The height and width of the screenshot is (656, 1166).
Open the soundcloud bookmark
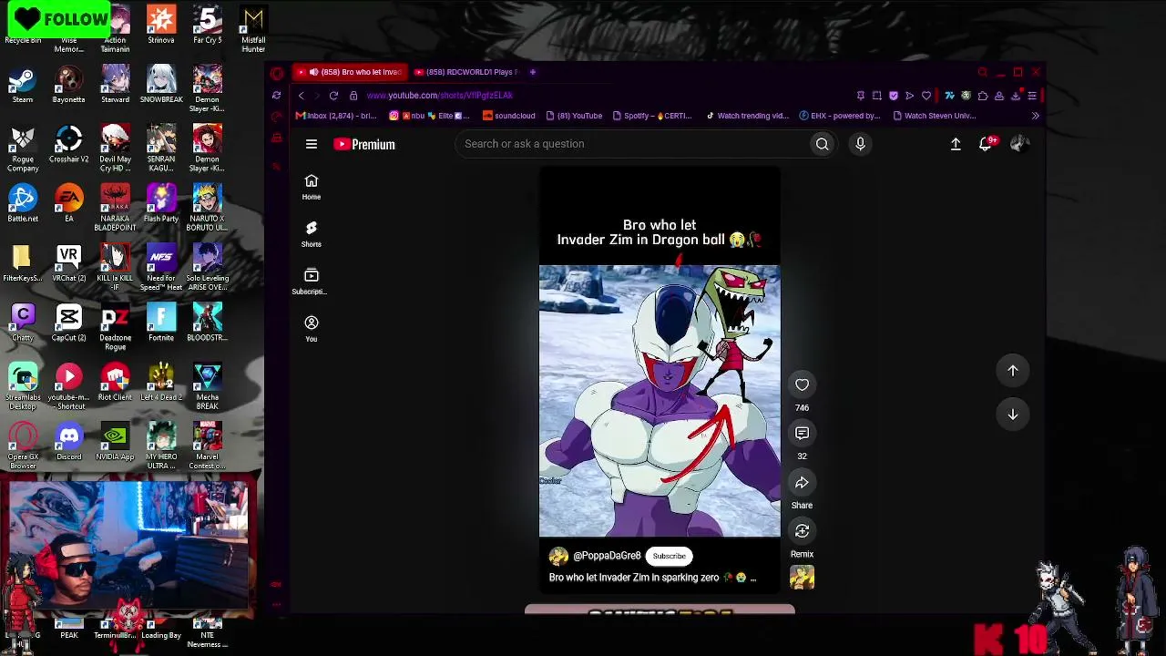(x=508, y=116)
